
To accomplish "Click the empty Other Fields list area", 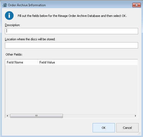I will [x=71, y=89].
